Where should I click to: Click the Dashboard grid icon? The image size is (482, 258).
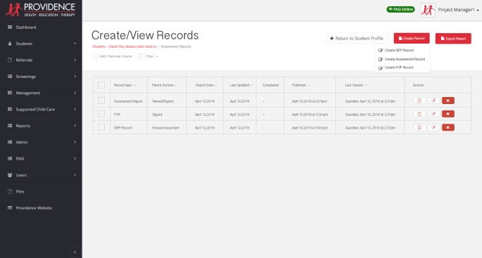pyautogui.click(x=10, y=27)
